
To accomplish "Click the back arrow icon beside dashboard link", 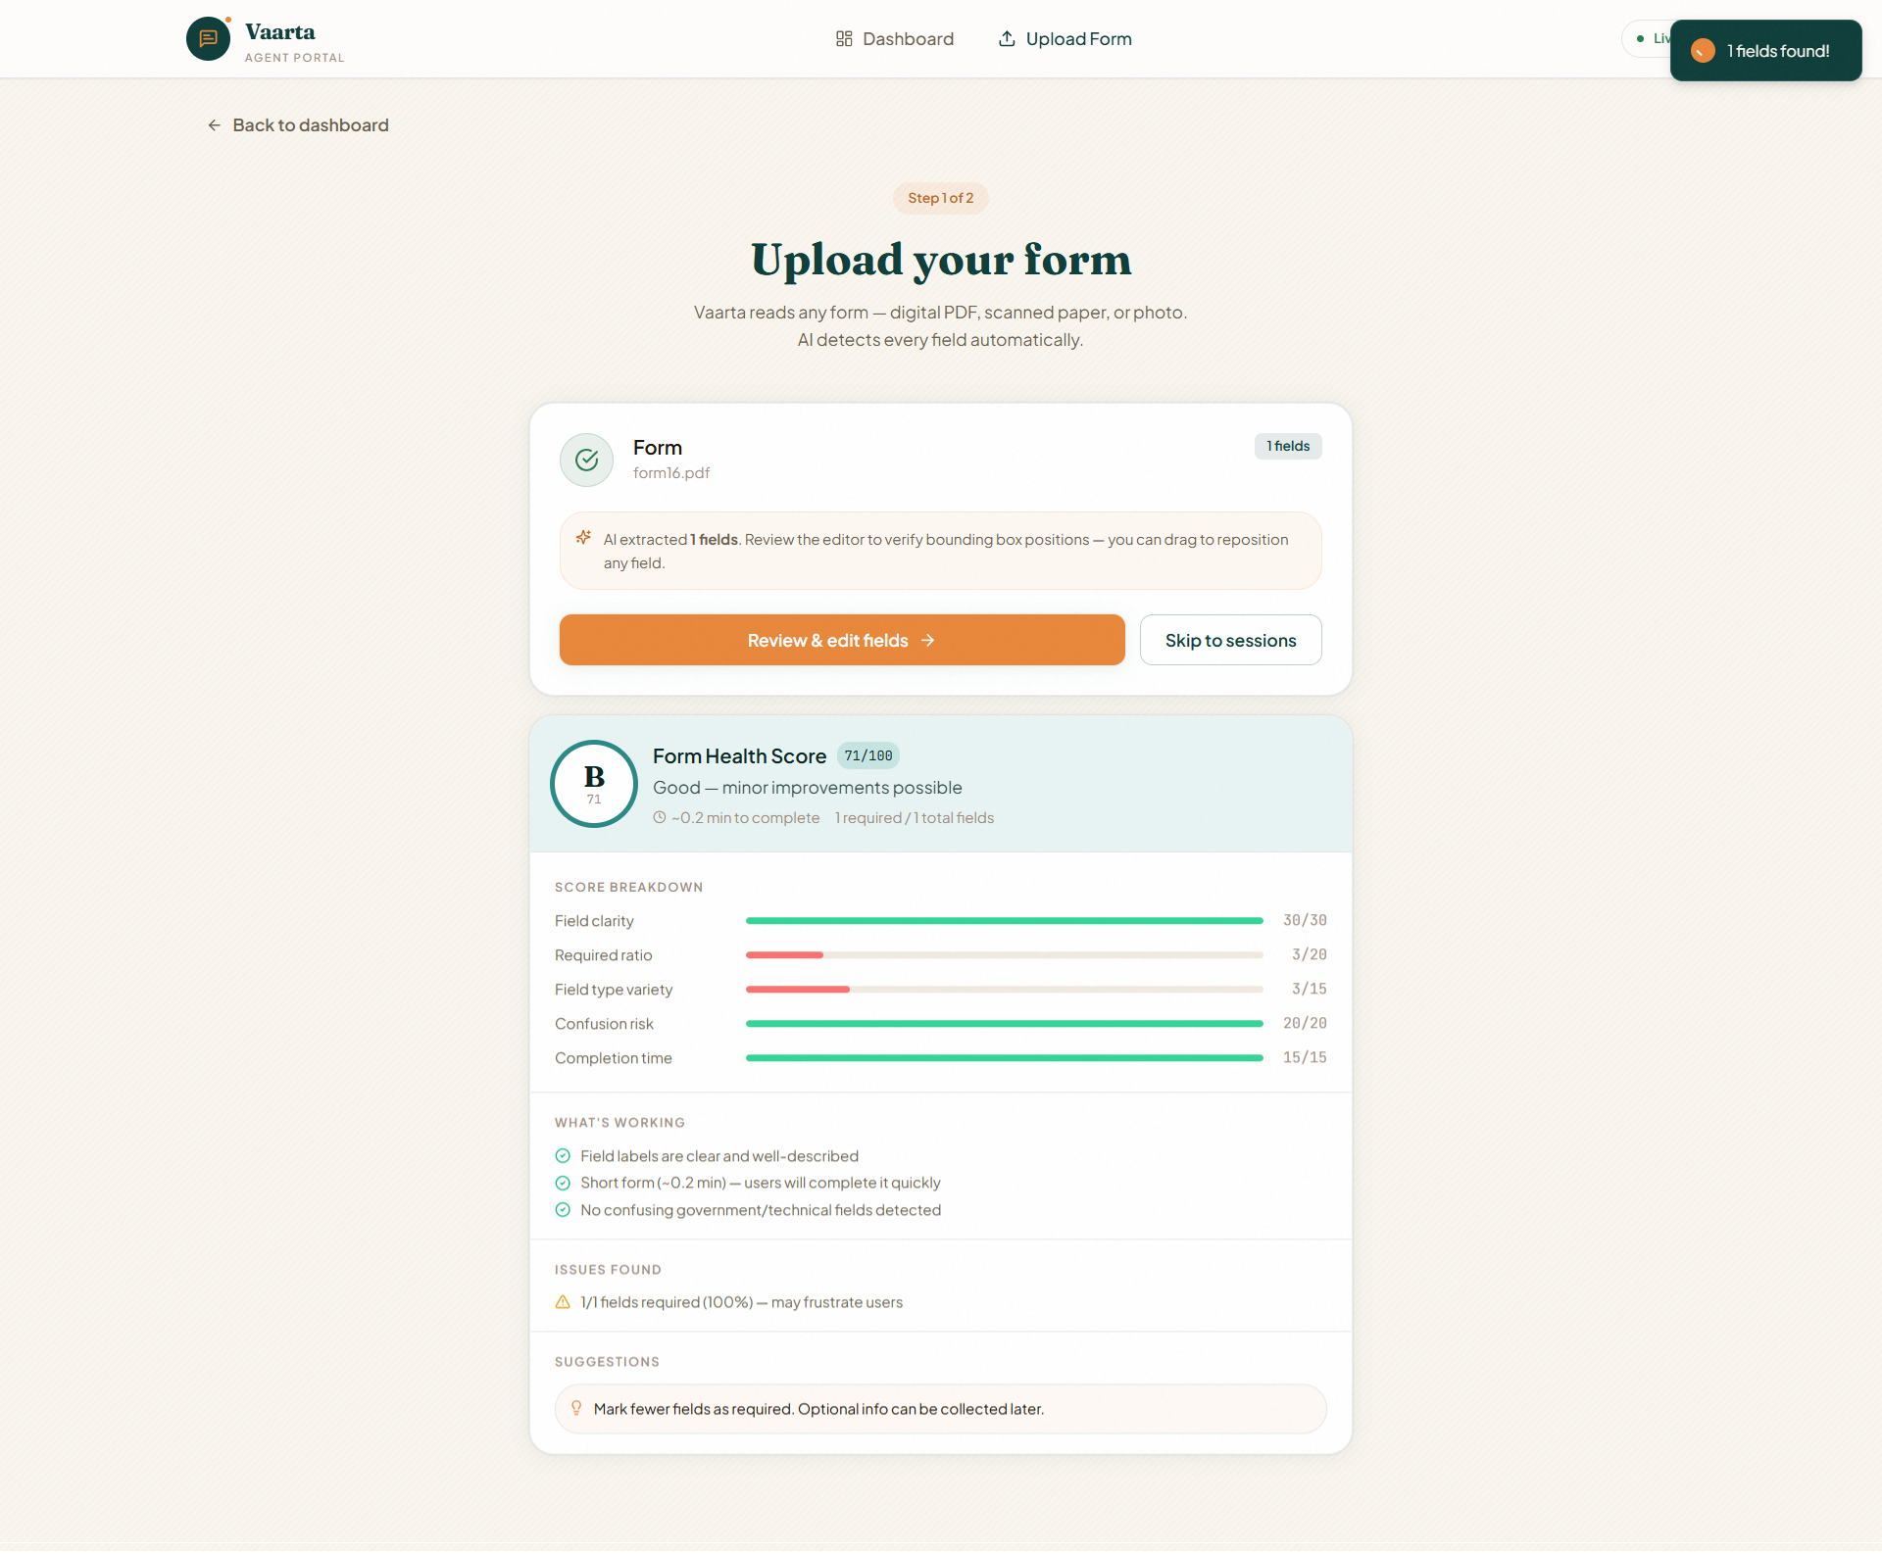I will [x=214, y=125].
